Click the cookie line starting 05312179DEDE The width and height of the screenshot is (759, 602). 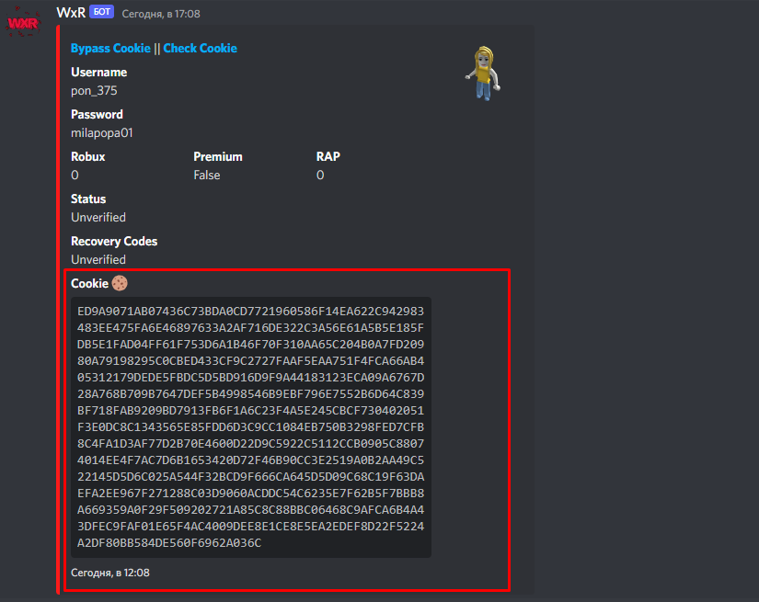point(250,378)
